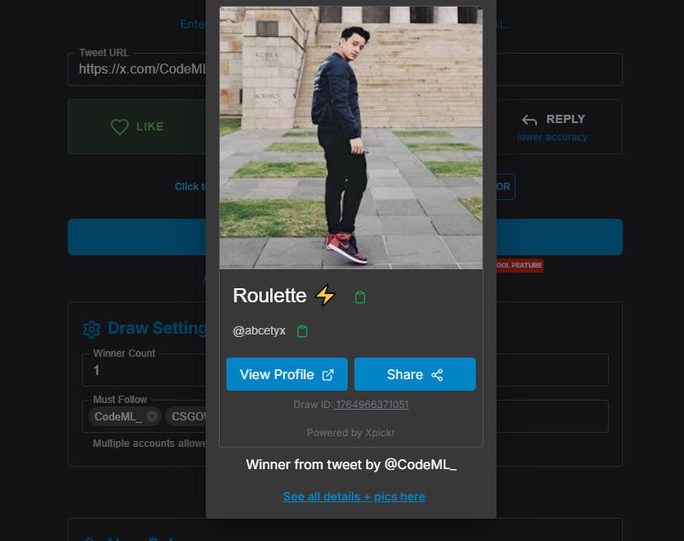Screen dimensions: 684x541
Task: Share the winner result
Action: pyautogui.click(x=415, y=374)
